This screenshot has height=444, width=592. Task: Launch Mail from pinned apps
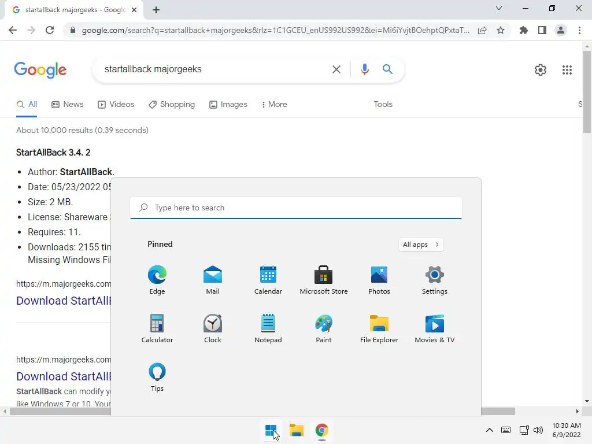click(213, 280)
